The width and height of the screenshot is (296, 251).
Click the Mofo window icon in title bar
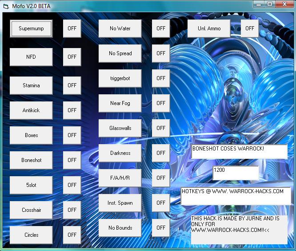click(x=6, y=6)
